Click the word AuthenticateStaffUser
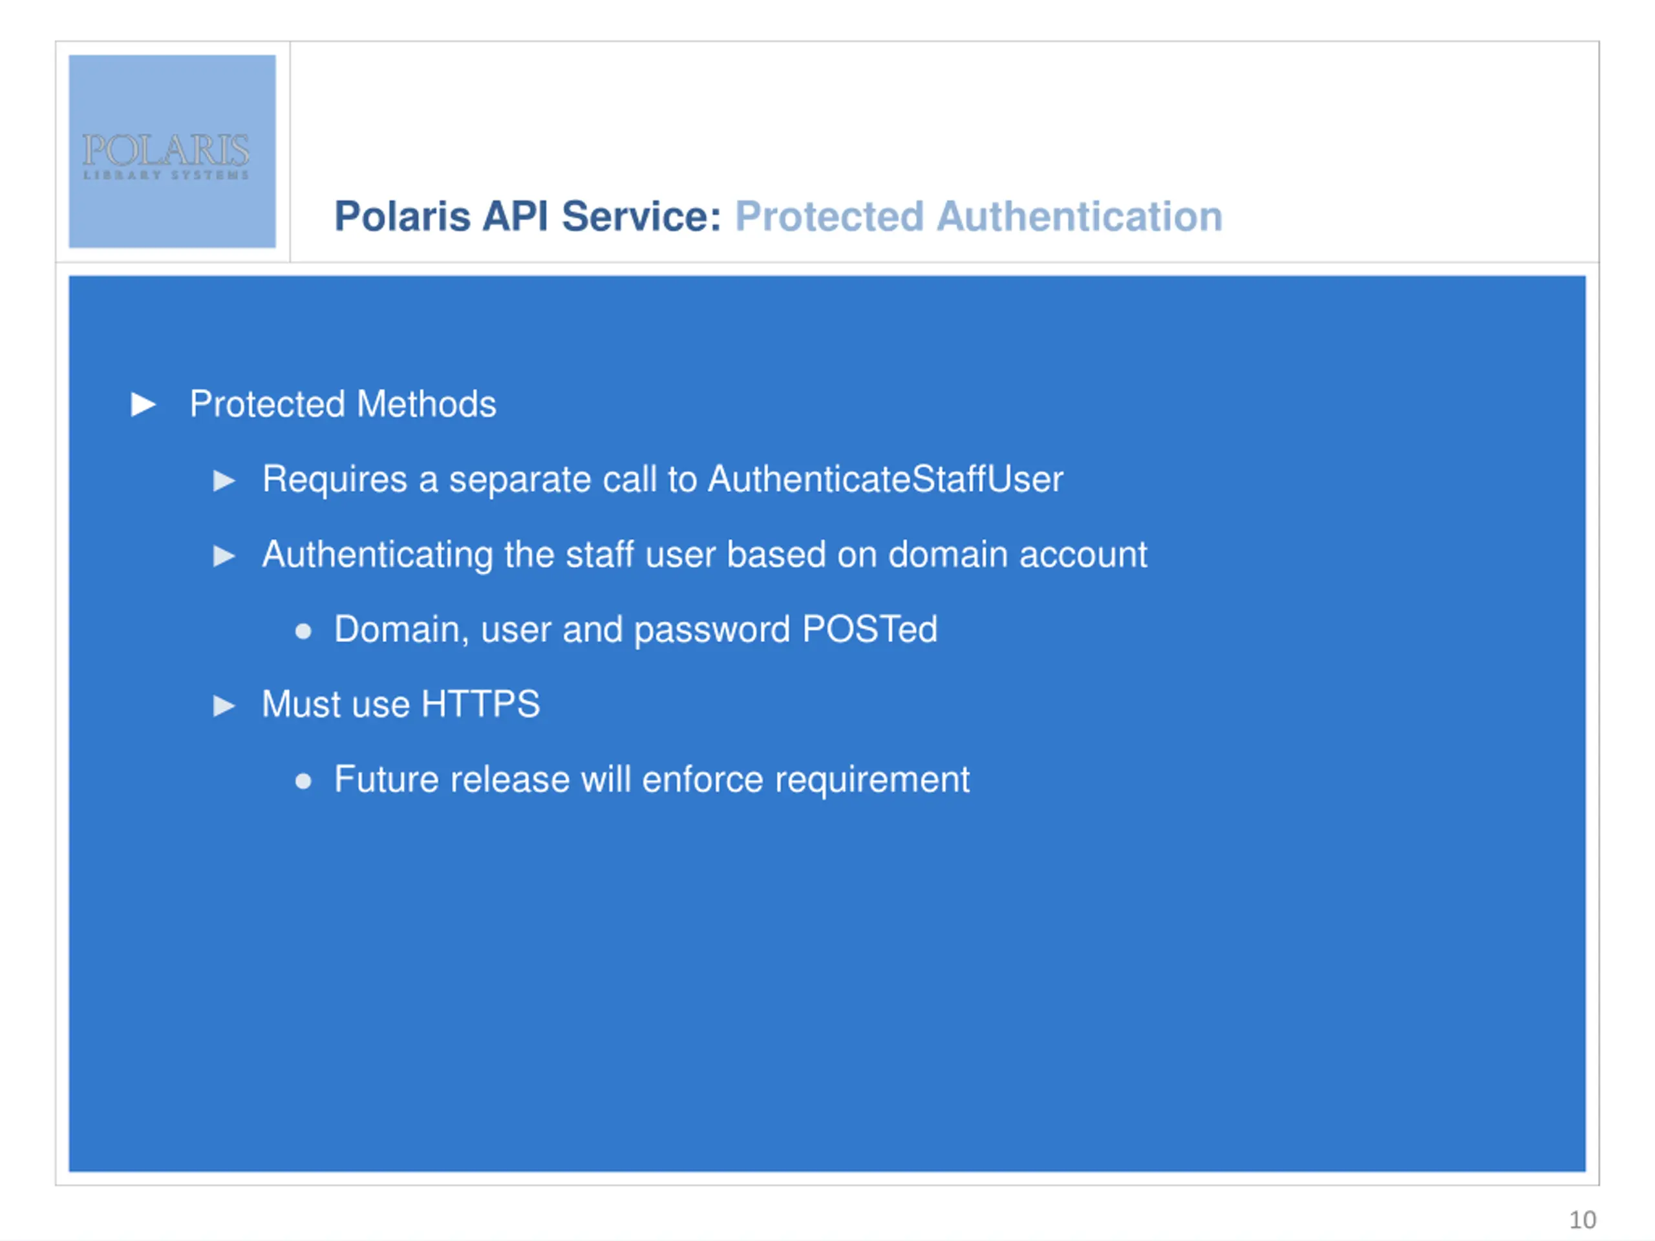 click(x=885, y=480)
